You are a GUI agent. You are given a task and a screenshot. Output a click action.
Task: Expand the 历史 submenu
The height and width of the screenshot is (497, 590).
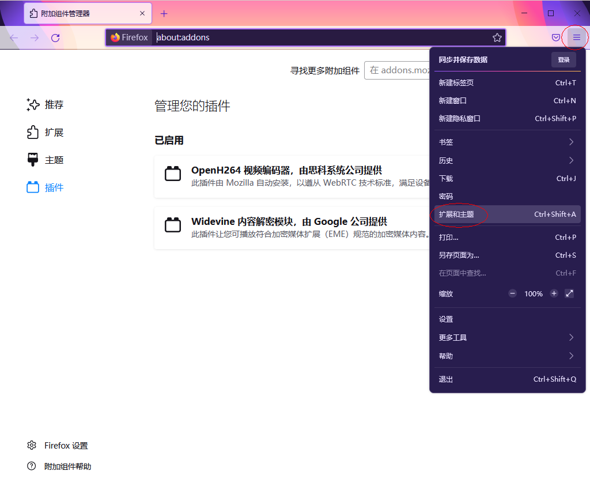[x=507, y=160]
